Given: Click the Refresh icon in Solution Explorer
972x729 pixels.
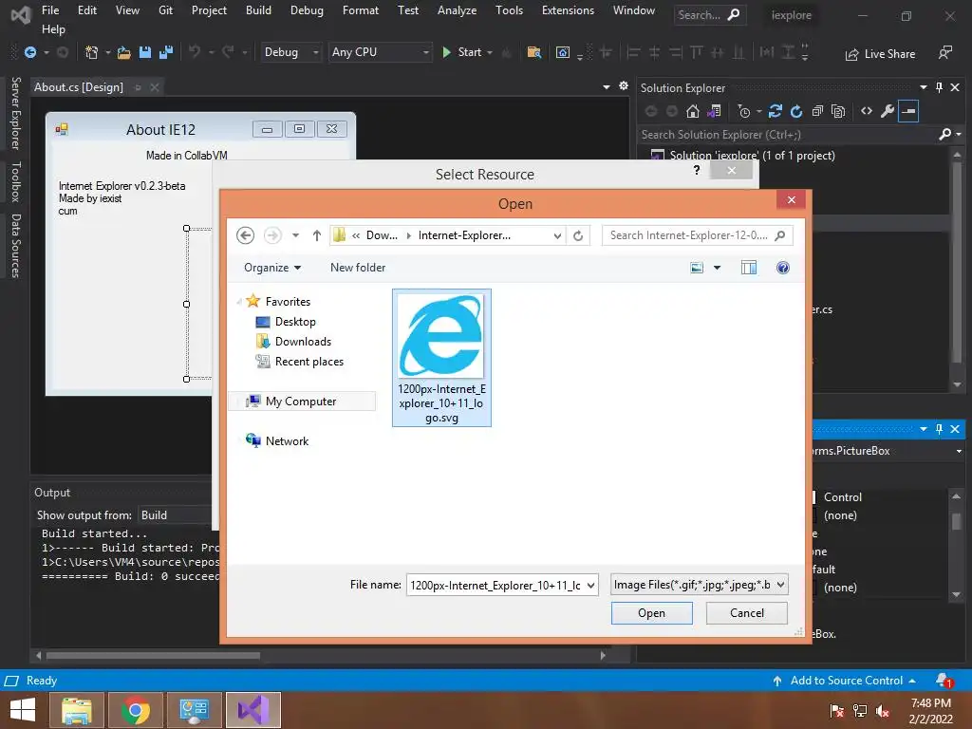Looking at the screenshot, I should (796, 111).
